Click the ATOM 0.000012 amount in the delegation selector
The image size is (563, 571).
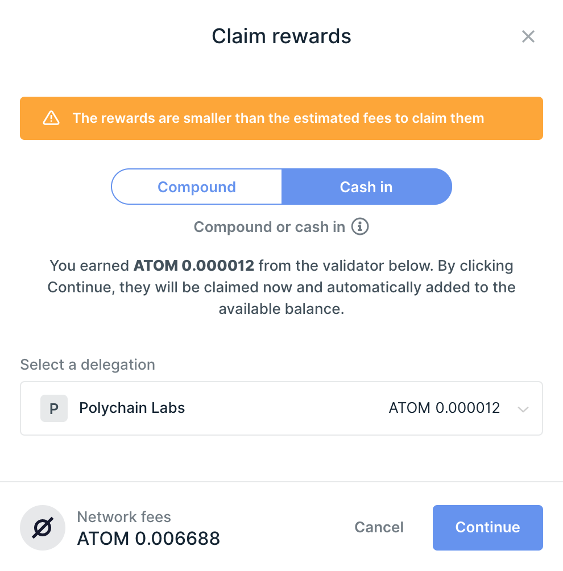(x=444, y=408)
